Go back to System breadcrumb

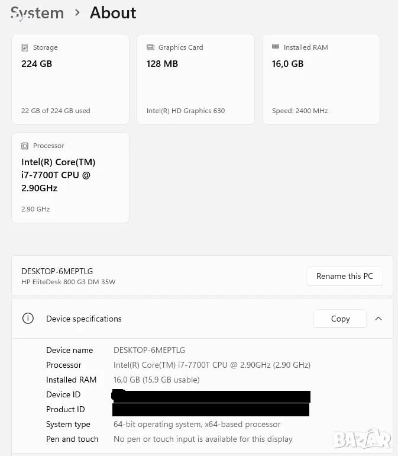point(37,13)
